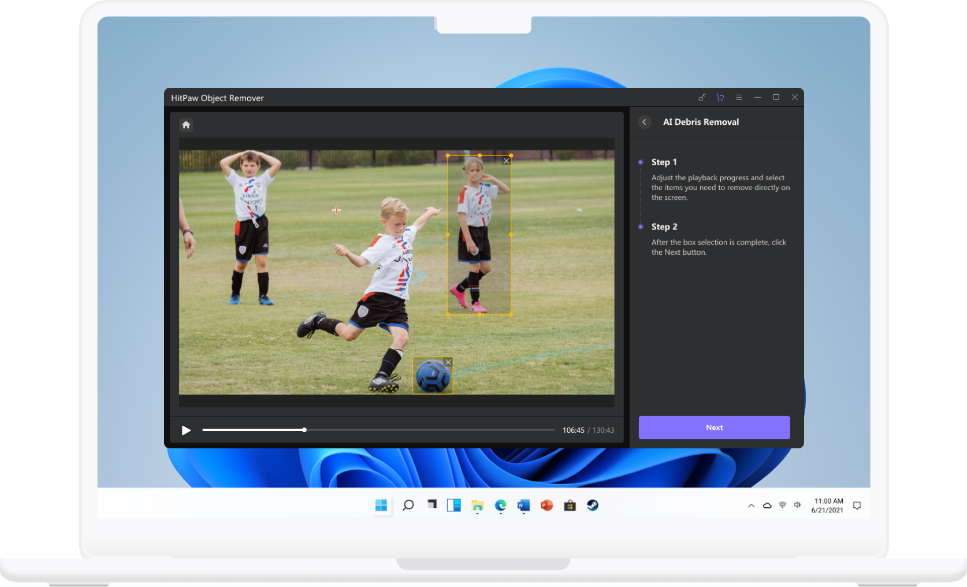
Task: Open File Explorer from the taskbar
Action: click(477, 506)
